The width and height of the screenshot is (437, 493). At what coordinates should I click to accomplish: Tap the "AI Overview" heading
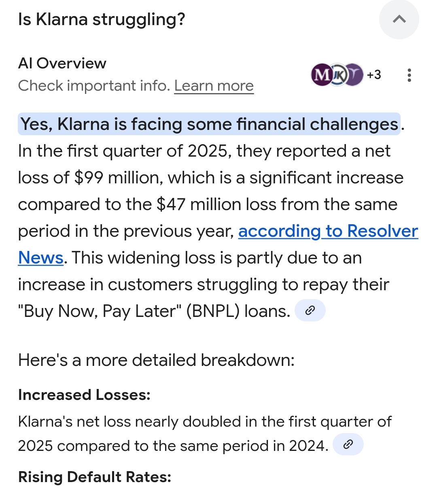[62, 64]
